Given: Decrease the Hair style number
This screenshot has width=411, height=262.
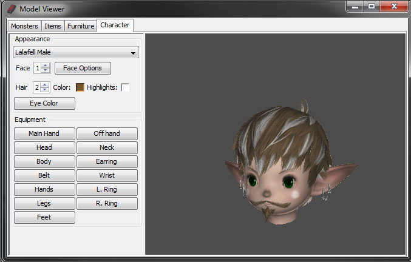Looking at the screenshot, I should [45, 90].
